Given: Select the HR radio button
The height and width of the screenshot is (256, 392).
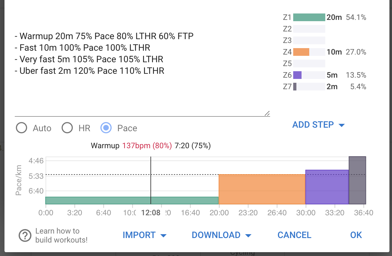Looking at the screenshot, I should tap(67, 128).
